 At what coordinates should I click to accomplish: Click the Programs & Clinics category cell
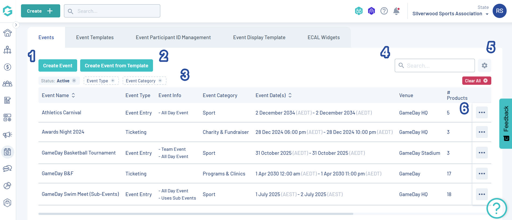224,174
